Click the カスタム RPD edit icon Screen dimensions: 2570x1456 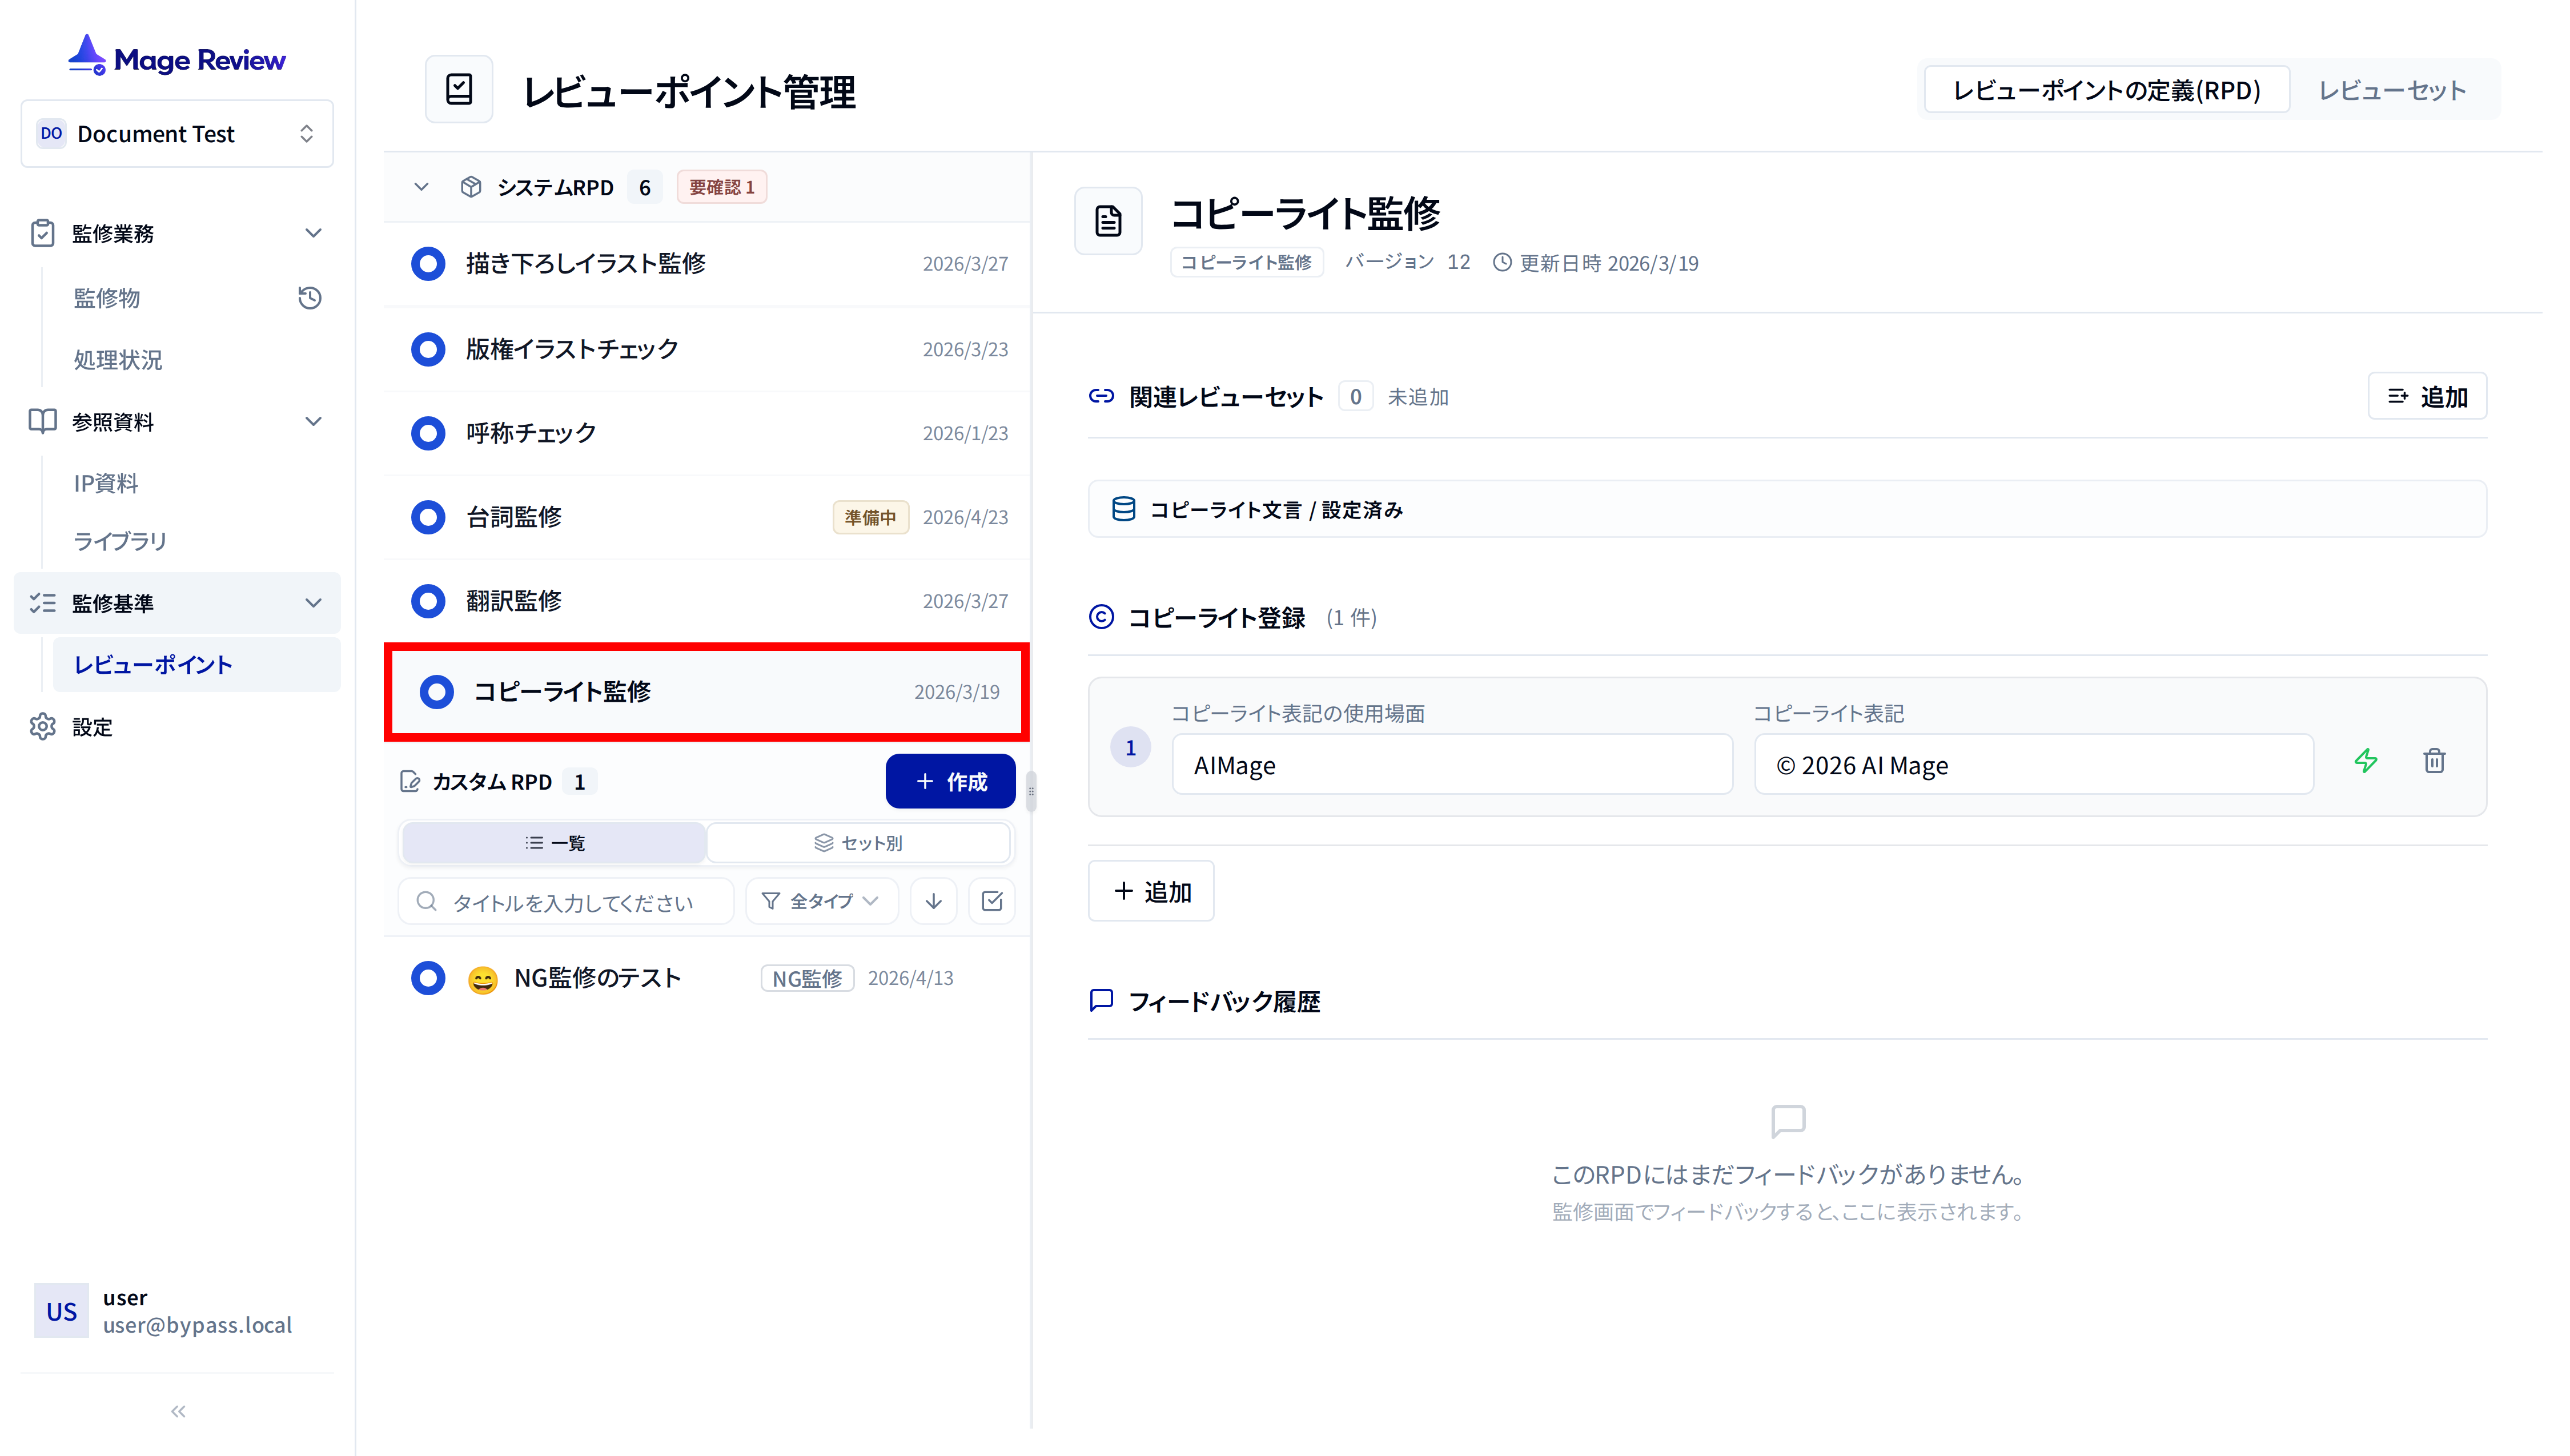(x=409, y=781)
